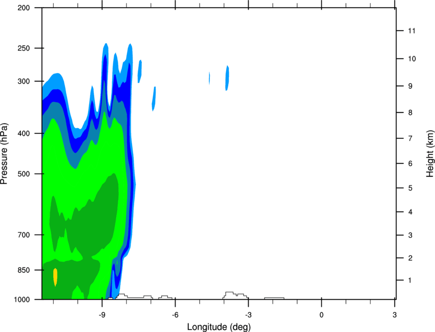The height and width of the screenshot is (332, 435).
Task: Click the -6 longitude tick label
Action: click(x=175, y=315)
